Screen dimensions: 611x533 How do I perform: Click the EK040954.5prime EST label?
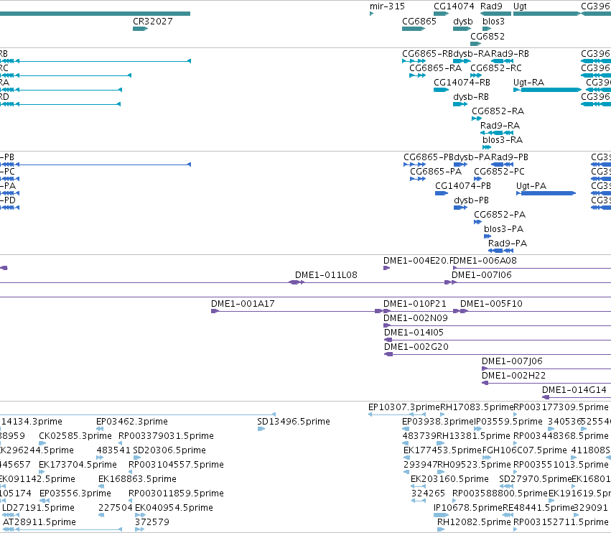(x=174, y=508)
